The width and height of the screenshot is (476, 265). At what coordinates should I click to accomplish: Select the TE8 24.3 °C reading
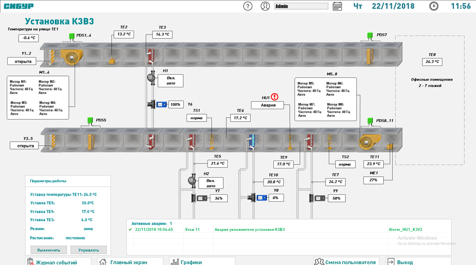[432, 62]
